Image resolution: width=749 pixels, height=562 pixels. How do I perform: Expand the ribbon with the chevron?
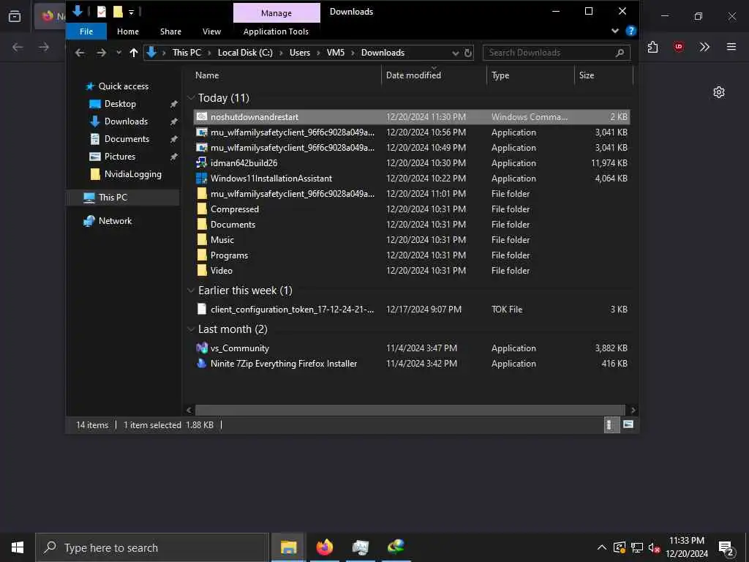[x=614, y=31]
